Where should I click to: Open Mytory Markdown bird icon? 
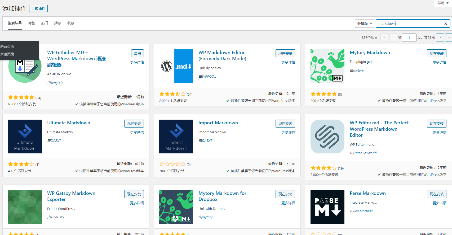[x=327, y=66]
